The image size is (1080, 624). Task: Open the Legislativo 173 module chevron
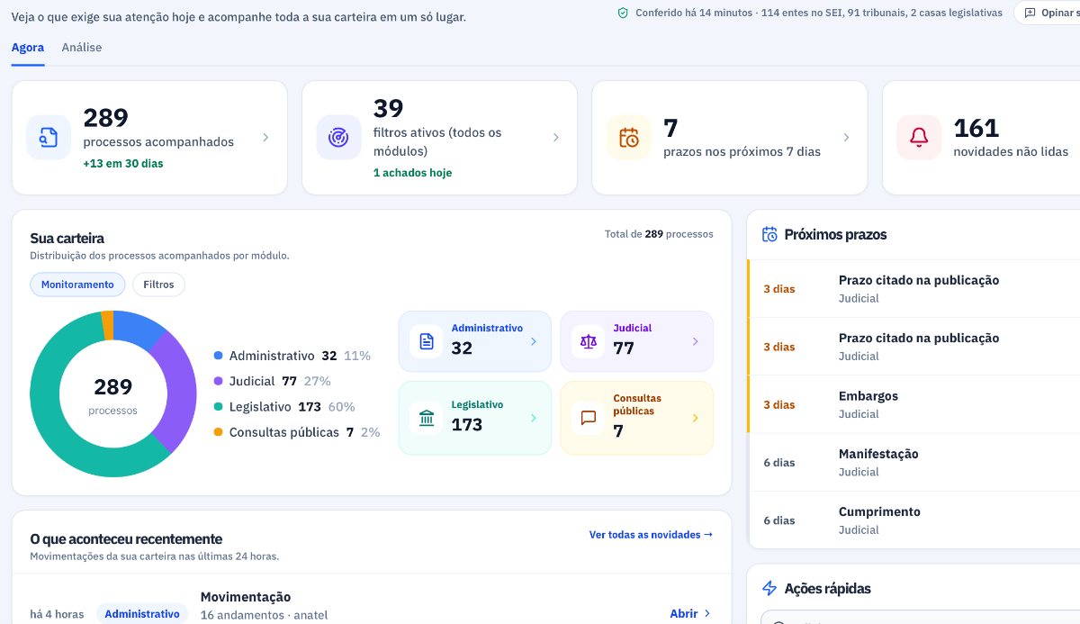coord(533,418)
